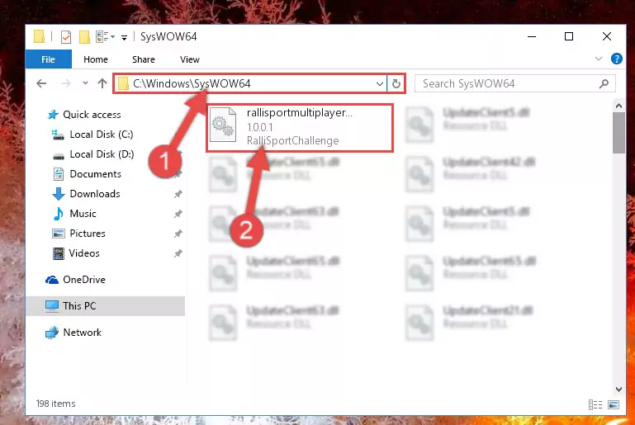
Task: Open the recent locations dropdown arrow
Action: [85, 83]
